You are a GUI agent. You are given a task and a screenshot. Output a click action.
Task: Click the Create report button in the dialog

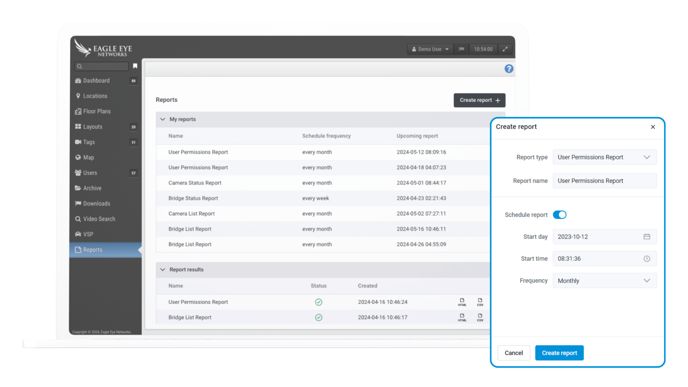click(x=559, y=353)
